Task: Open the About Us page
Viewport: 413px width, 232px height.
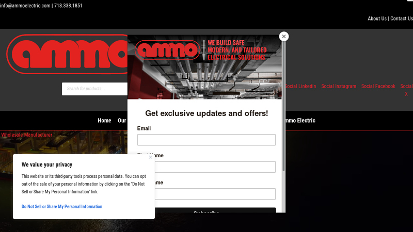Action: (377, 19)
